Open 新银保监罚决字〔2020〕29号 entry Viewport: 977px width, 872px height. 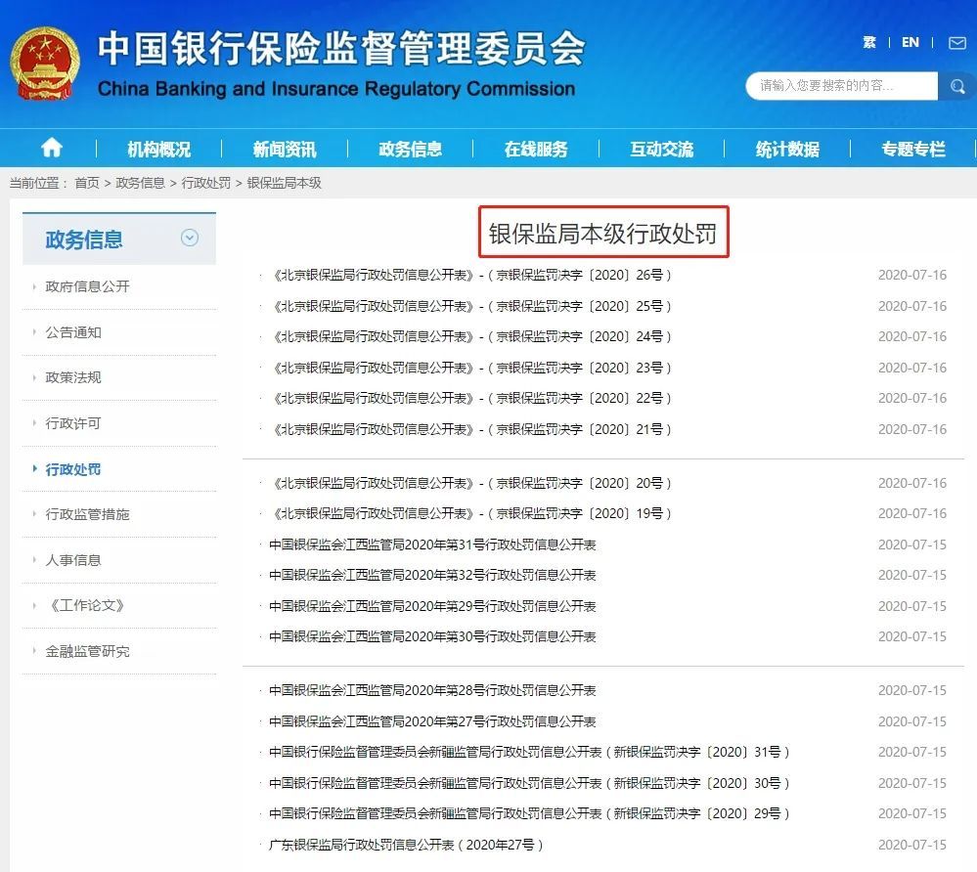(529, 813)
